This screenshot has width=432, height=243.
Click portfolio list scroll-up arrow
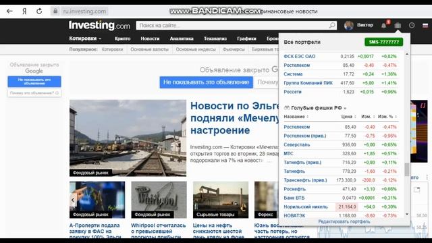coord(407,54)
